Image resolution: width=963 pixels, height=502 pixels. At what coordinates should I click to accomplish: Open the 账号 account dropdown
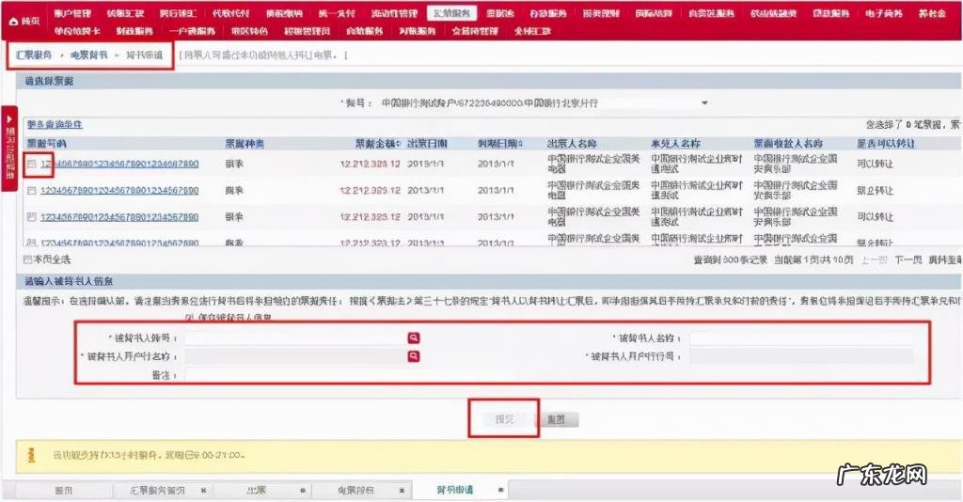point(704,102)
